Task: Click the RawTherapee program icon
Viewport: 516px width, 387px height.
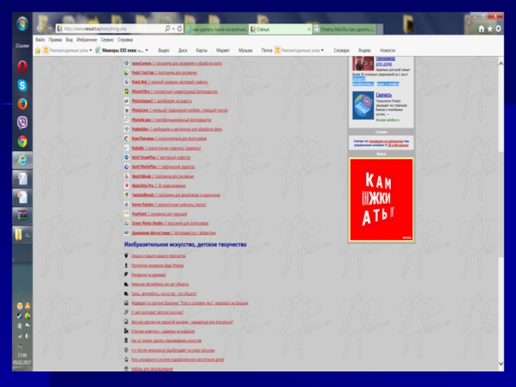Action: point(126,138)
